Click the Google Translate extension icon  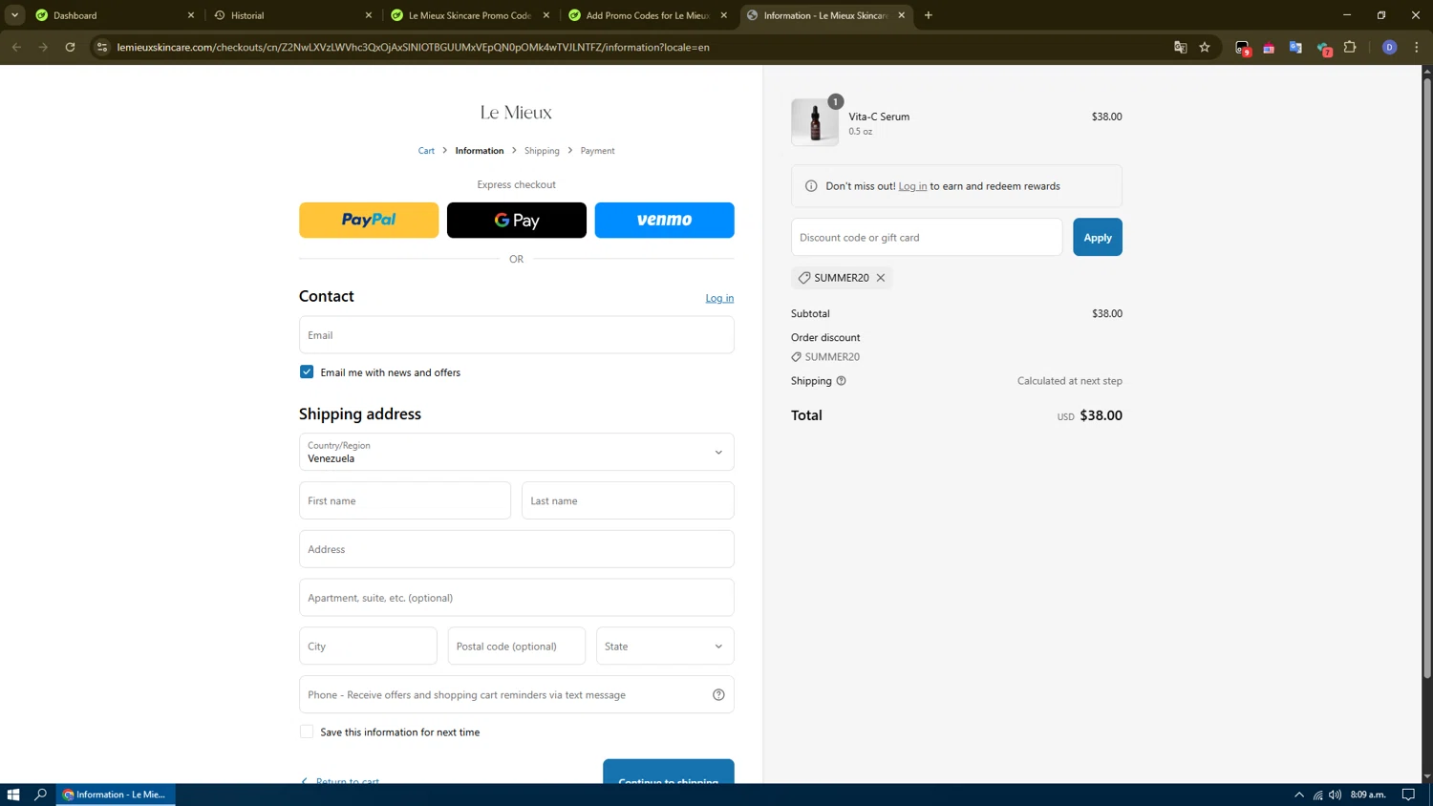[x=1295, y=47]
